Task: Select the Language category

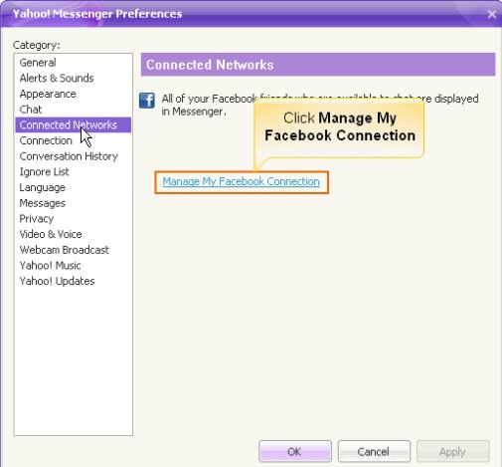Action: point(73,187)
